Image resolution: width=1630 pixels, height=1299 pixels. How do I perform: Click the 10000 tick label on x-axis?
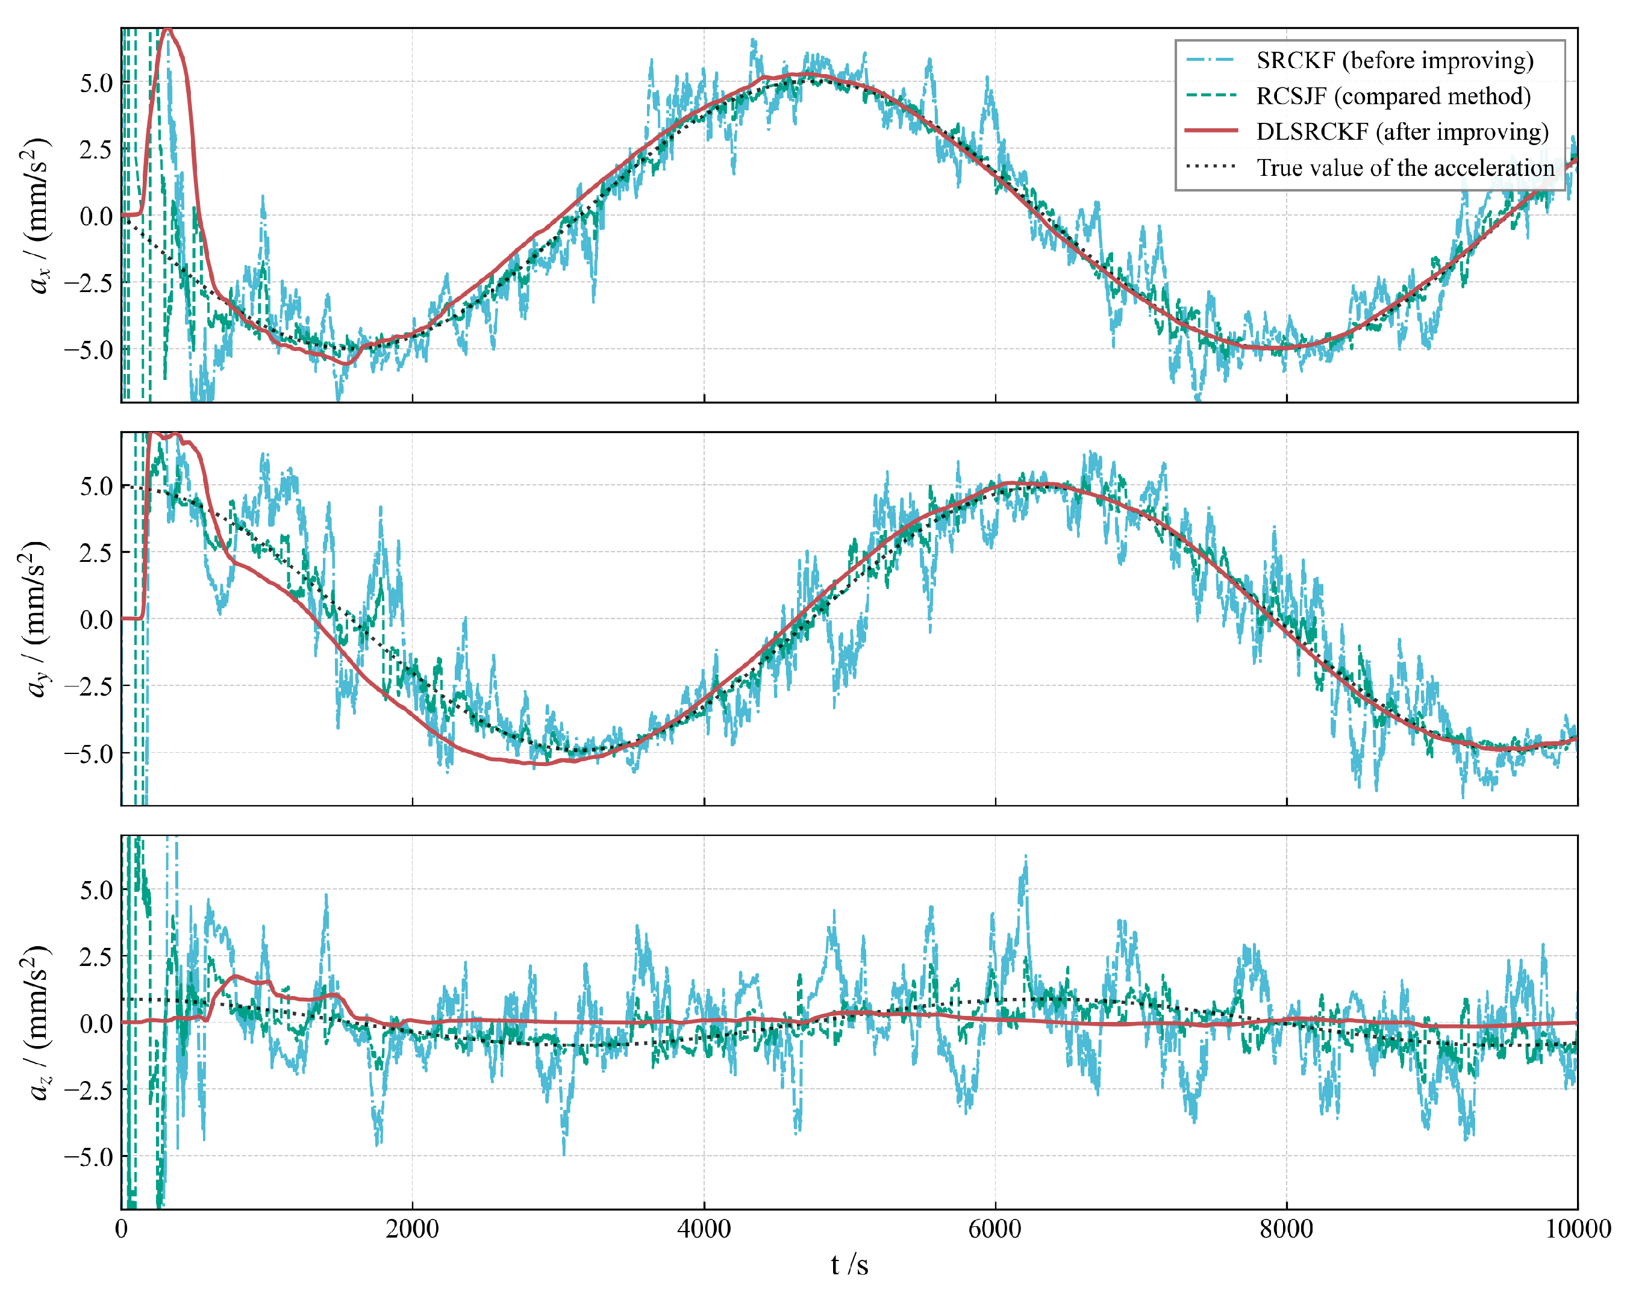1578,1229
